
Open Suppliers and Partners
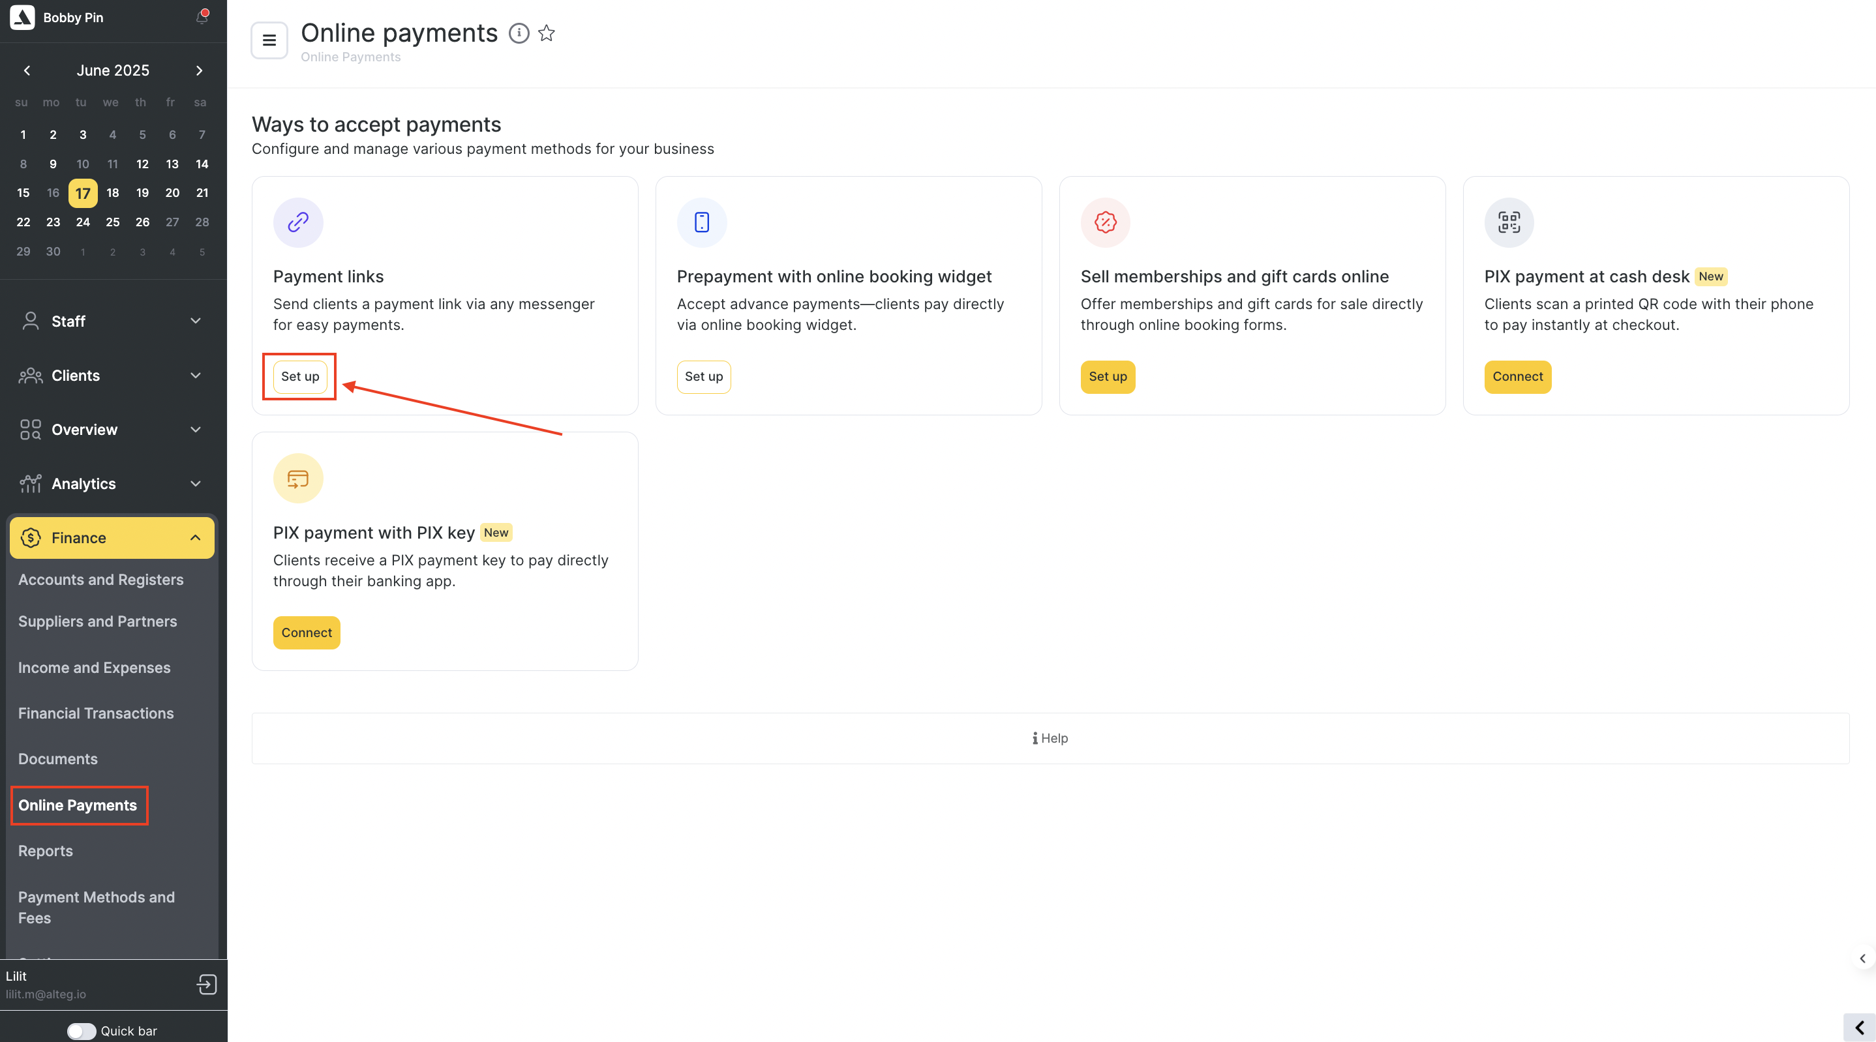tap(98, 621)
